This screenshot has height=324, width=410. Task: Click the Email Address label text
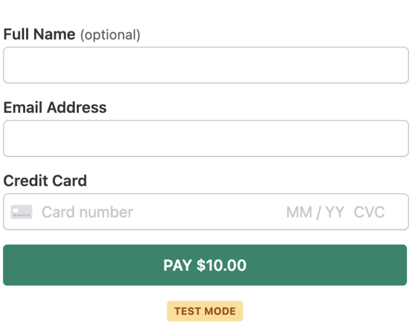[x=55, y=107]
